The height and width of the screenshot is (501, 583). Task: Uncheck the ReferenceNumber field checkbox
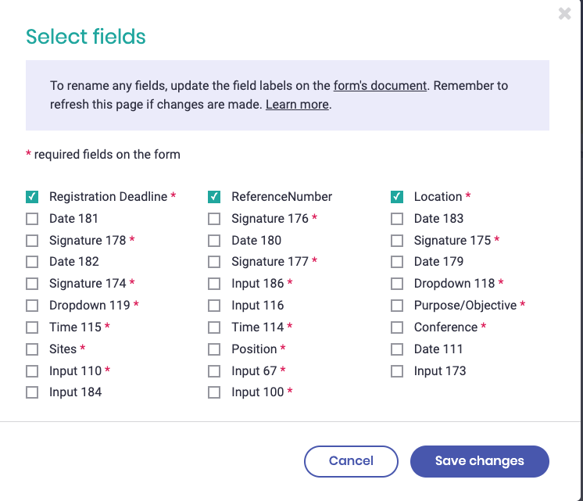[214, 197]
